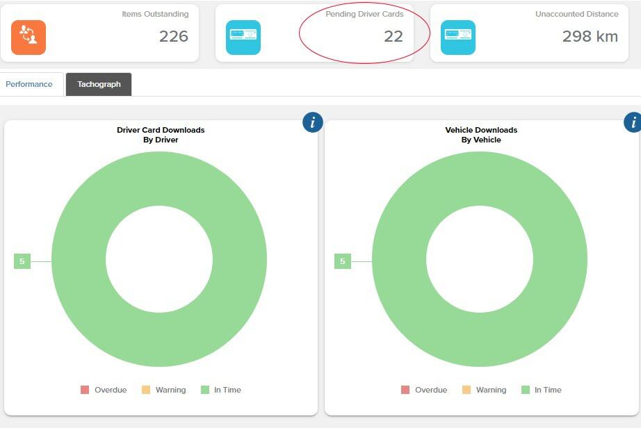Click the 226 Items Outstanding value
The height and width of the screenshot is (428, 641).
click(x=174, y=36)
